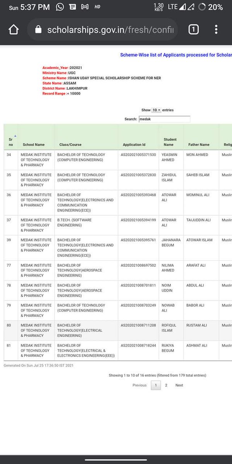Select application ID AS202021008697502

pos(138,265)
